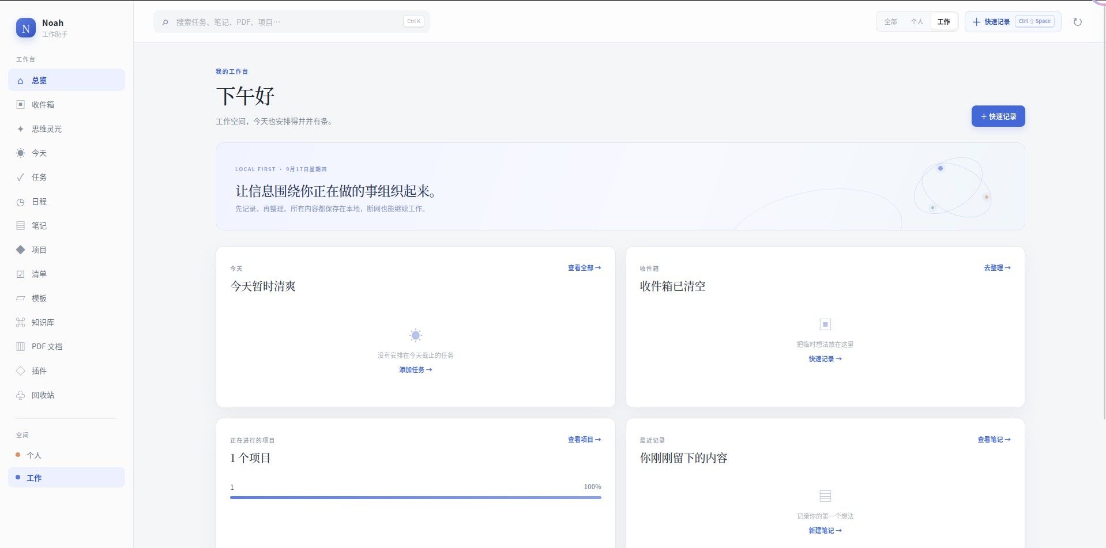1106x548 pixels.
Task: Click the 新建笔记 link
Action: 825,531
